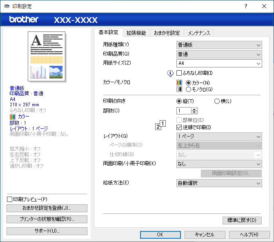Viewport: 274px width, 242px height.
Task: Click the printer icon in title bar
Action: pyautogui.click(x=7, y=6)
